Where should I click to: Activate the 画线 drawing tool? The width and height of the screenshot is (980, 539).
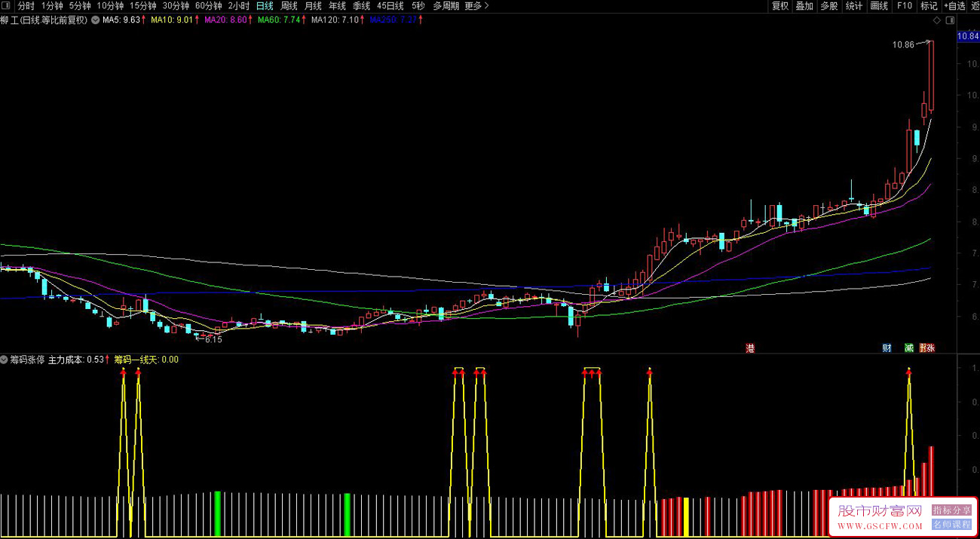coord(879,6)
